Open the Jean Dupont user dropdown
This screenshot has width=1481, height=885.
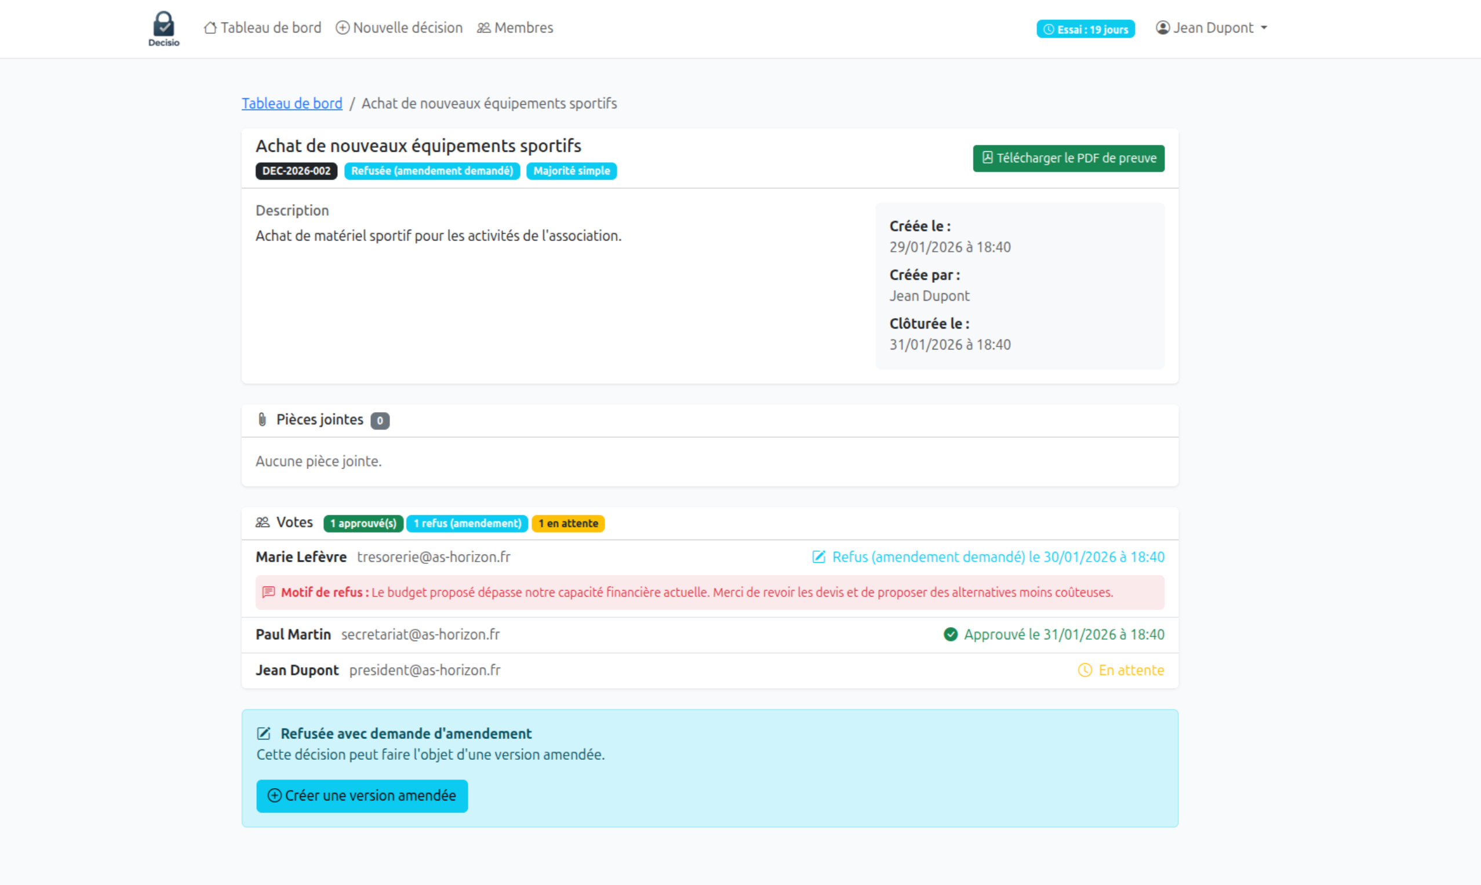click(1213, 28)
